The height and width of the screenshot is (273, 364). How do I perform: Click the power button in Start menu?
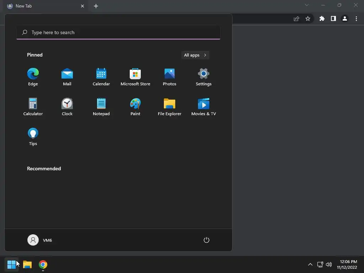[x=207, y=240]
